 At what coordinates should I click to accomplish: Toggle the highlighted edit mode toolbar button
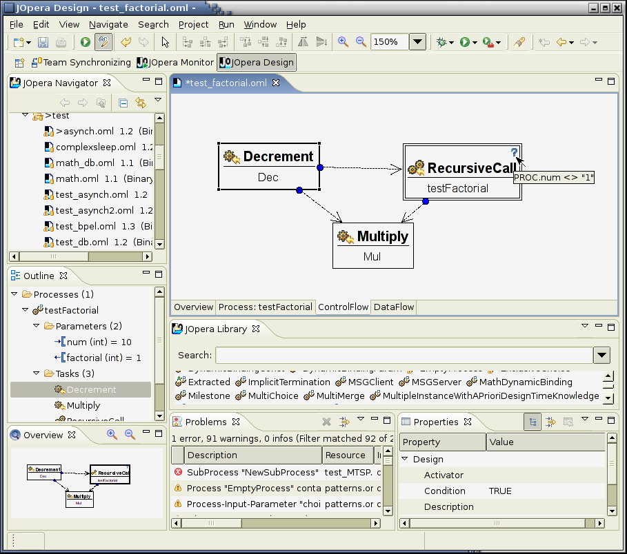(x=103, y=42)
